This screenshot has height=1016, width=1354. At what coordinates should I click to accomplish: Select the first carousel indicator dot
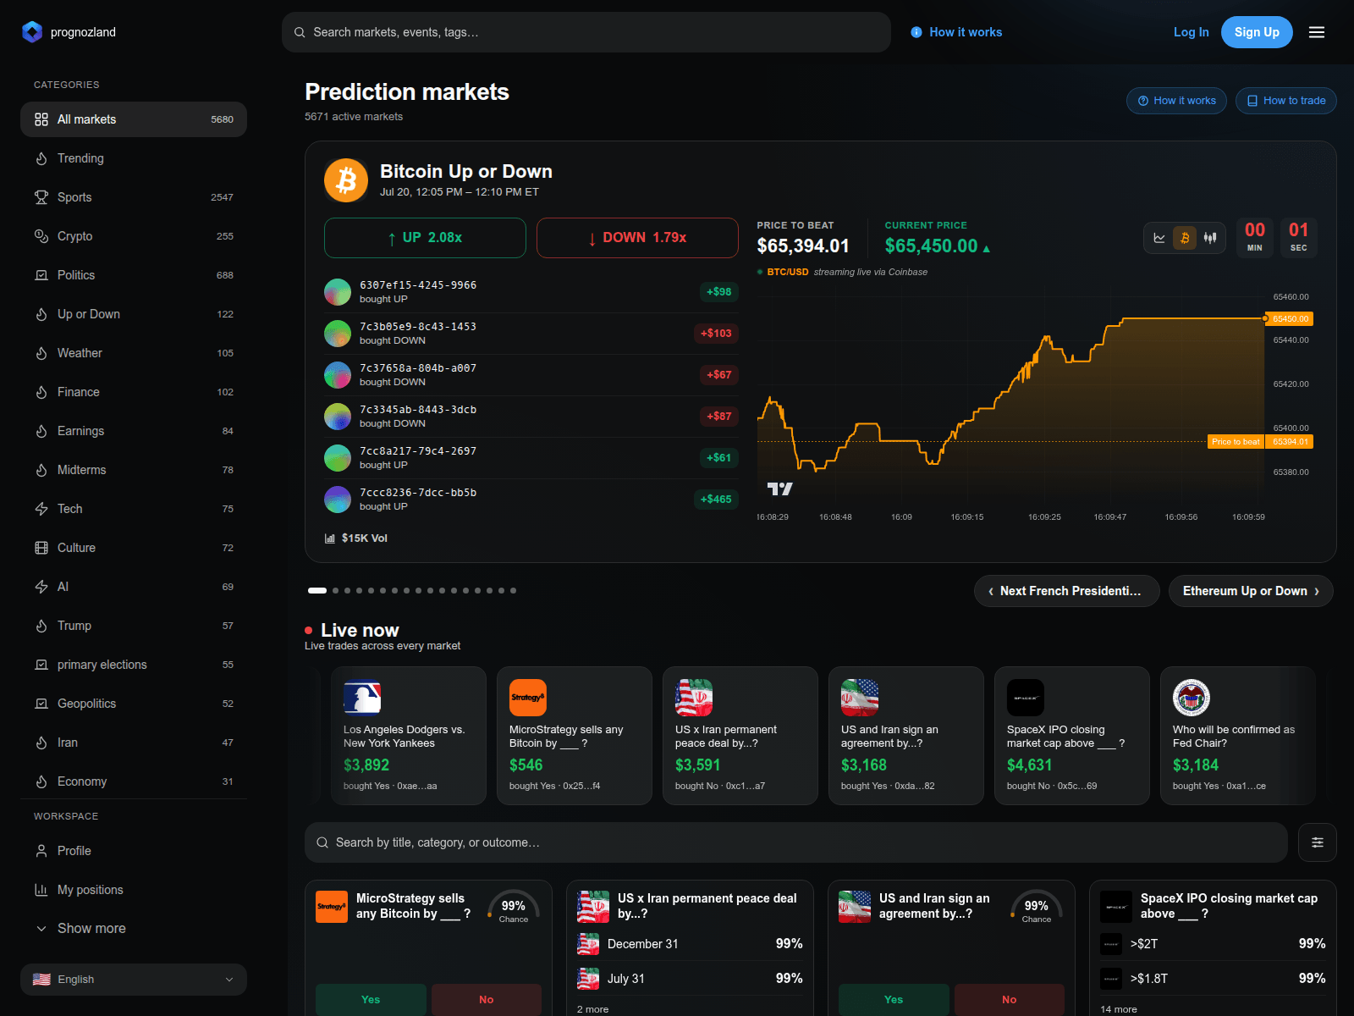click(317, 591)
